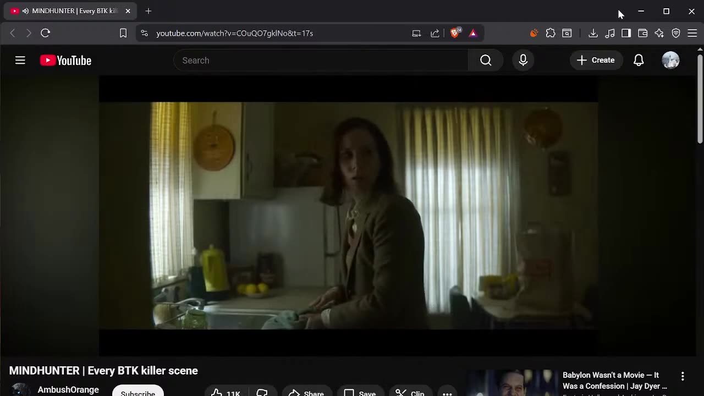Open the notifications bell

(x=639, y=61)
